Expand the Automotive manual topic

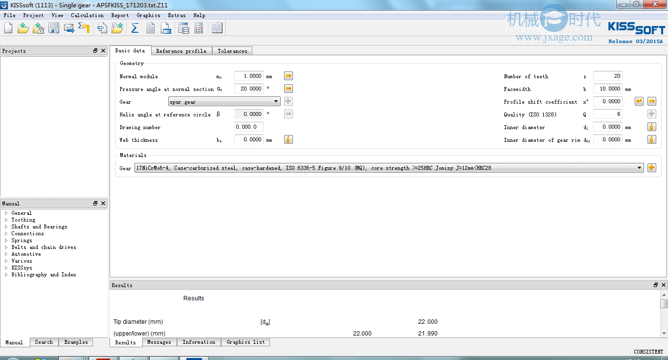click(x=6, y=254)
